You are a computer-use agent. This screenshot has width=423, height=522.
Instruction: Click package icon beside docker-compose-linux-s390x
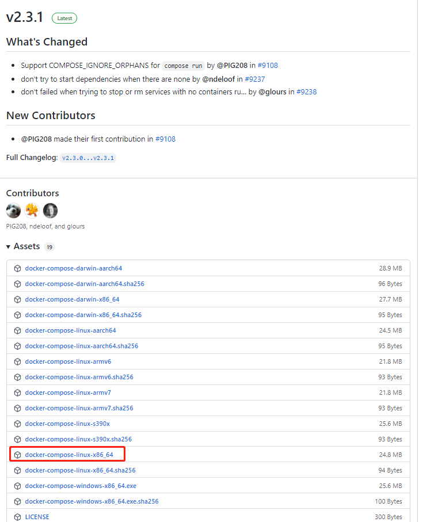(x=18, y=424)
